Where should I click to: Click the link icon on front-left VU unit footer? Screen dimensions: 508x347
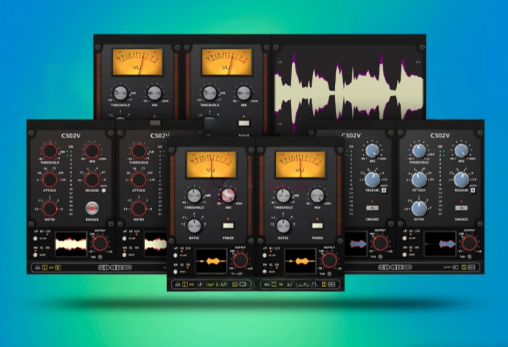pyautogui.click(x=191, y=284)
